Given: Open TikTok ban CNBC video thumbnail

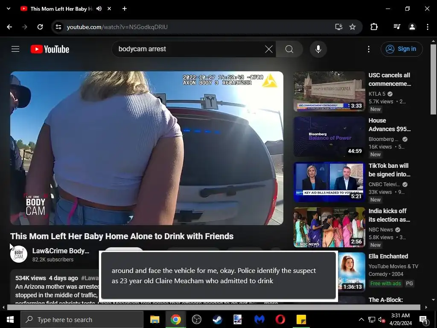Looking at the screenshot, I should click(329, 182).
